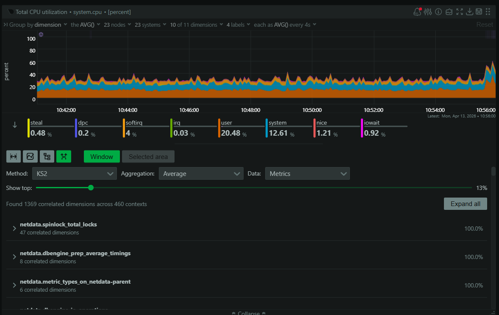Click Reset in the chart header
Screen dimensions: 499x315
click(x=484, y=25)
